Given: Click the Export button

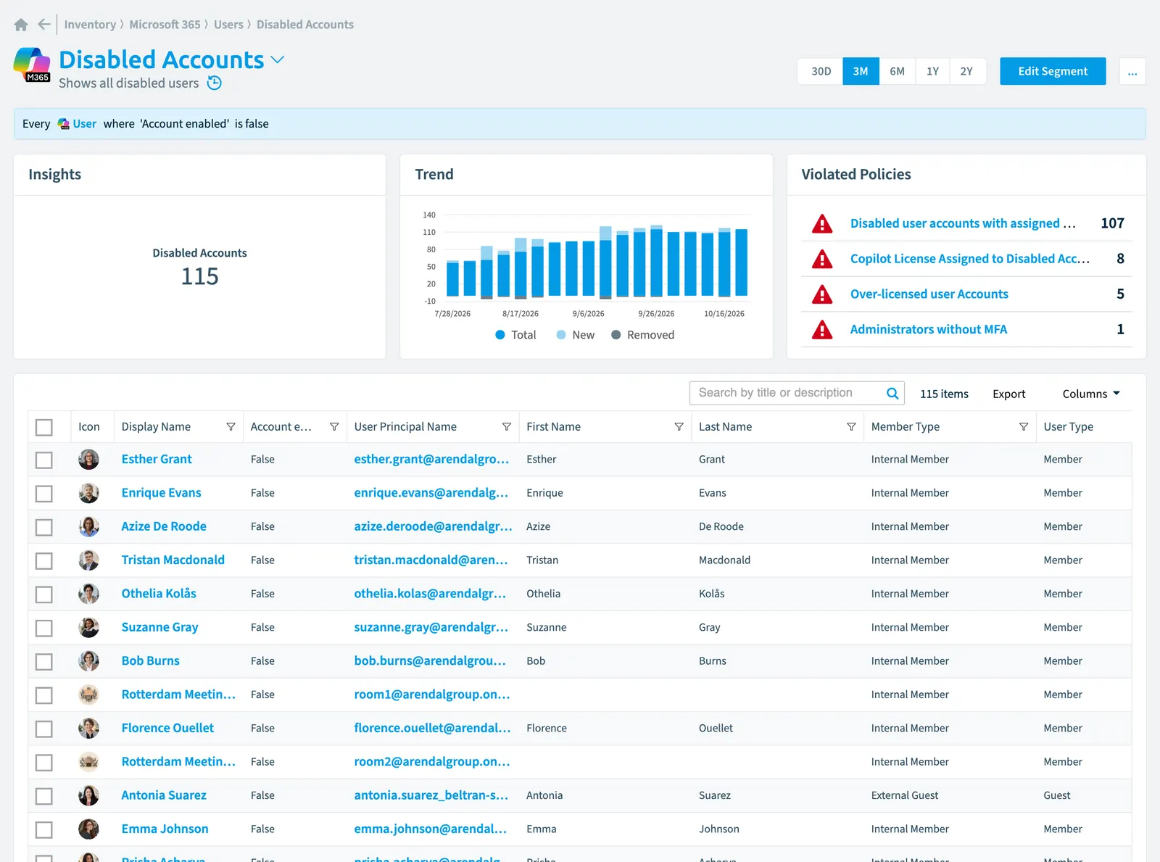Looking at the screenshot, I should pos(1008,394).
